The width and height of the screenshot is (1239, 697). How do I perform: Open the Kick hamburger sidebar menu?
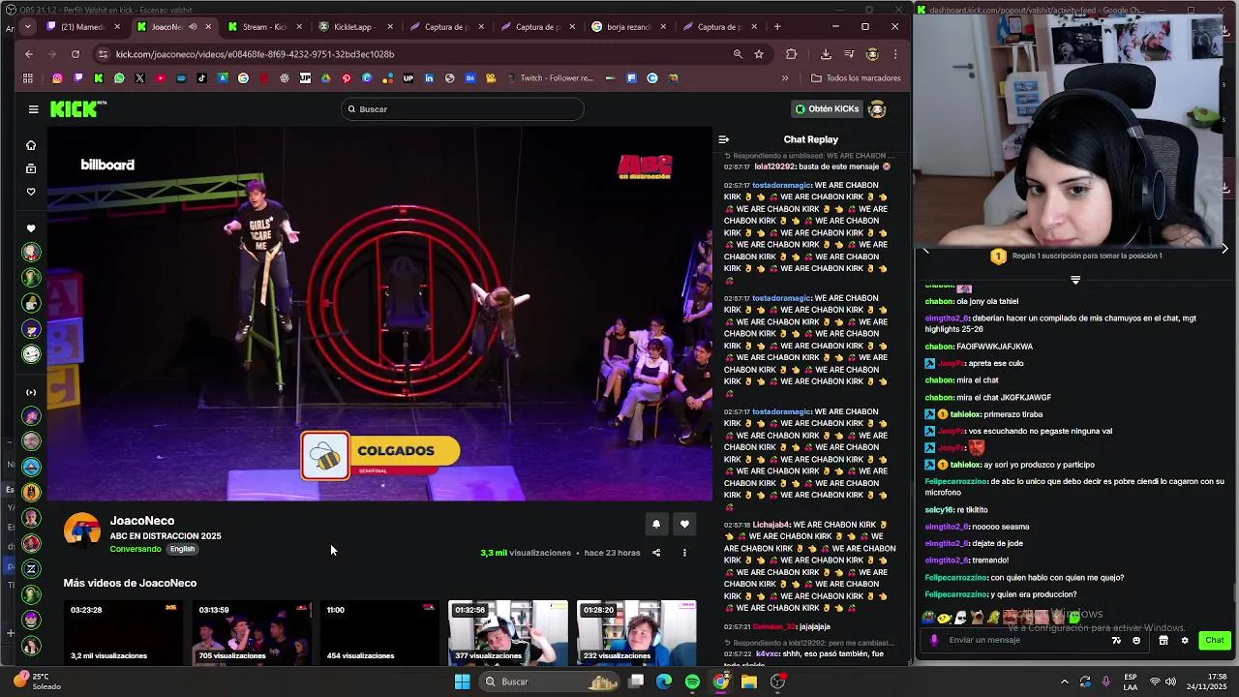(33, 109)
